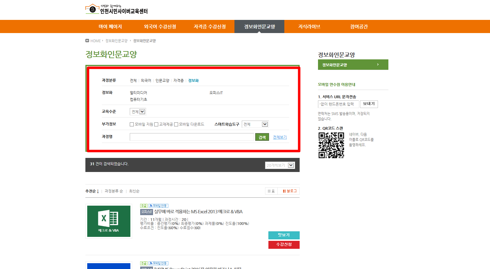Open the 참여공간 menu
The image size is (490, 269).
(359, 27)
